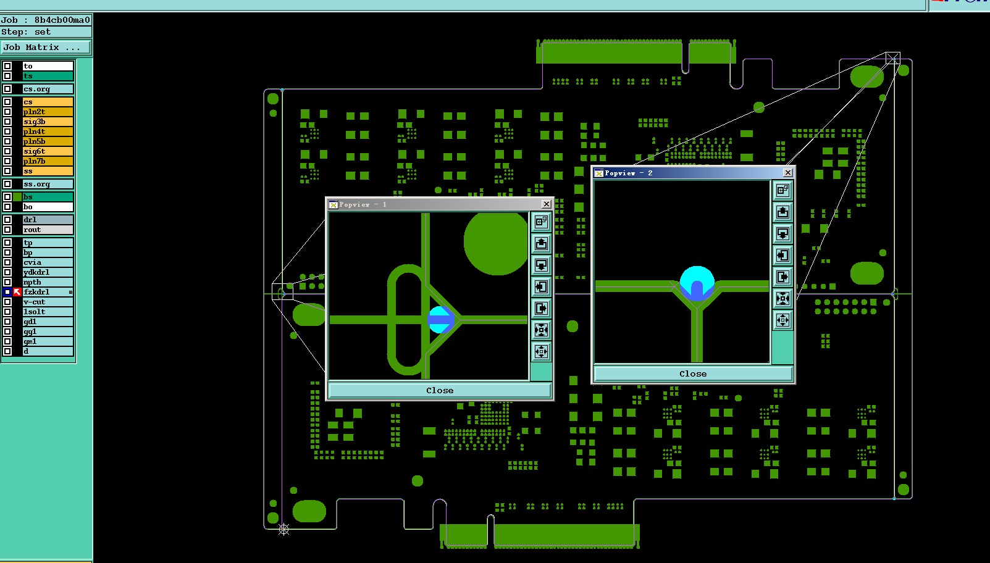
Task: Click the Popview 2 preview canvas
Action: click(x=682, y=272)
